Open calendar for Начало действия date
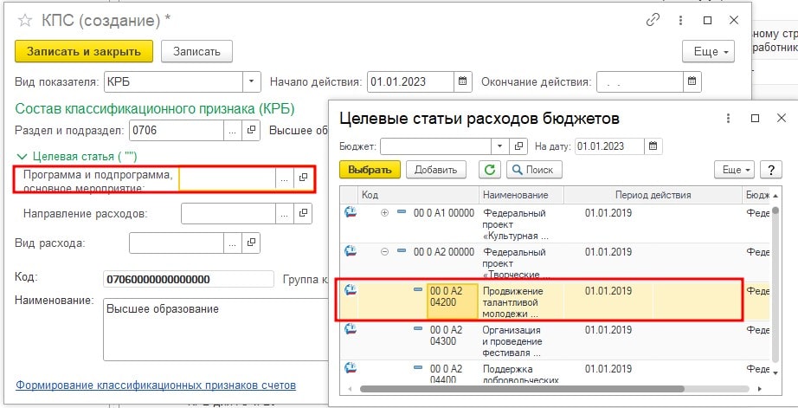 (464, 82)
